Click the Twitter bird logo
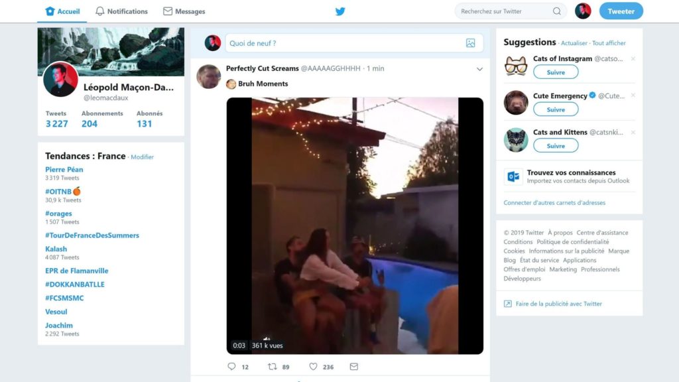The height and width of the screenshot is (382, 679). [x=340, y=11]
